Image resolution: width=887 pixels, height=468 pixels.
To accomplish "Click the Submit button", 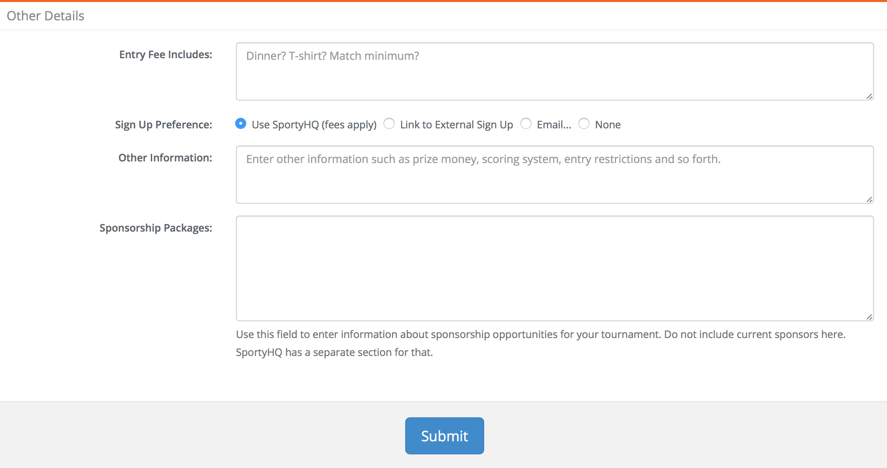I will point(445,436).
